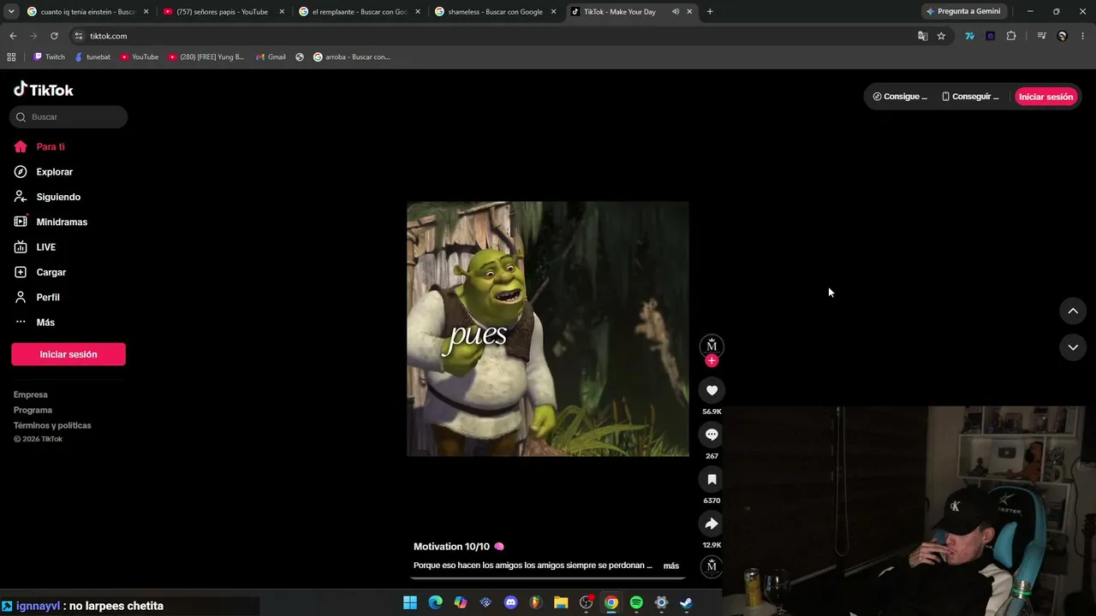This screenshot has width=1096, height=616.
Task: Open a new browser tab
Action: coord(710,12)
